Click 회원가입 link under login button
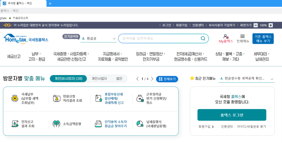Image resolution: width=282 pixels, height=143 pixels. (206, 127)
